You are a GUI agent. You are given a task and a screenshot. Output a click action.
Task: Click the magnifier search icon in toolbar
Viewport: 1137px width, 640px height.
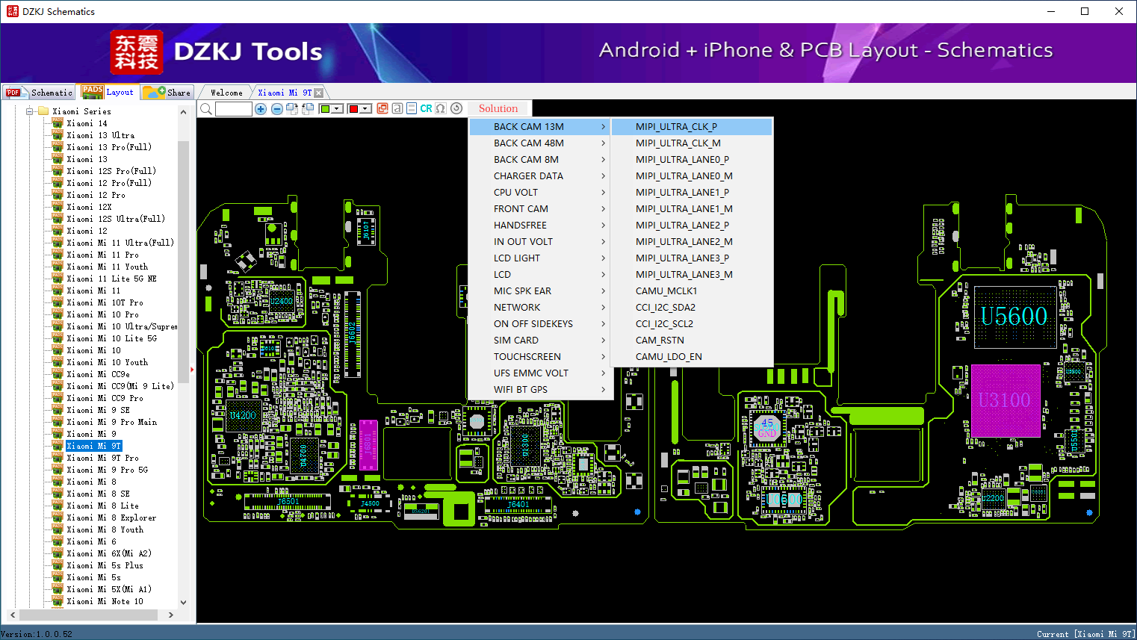pyautogui.click(x=206, y=109)
